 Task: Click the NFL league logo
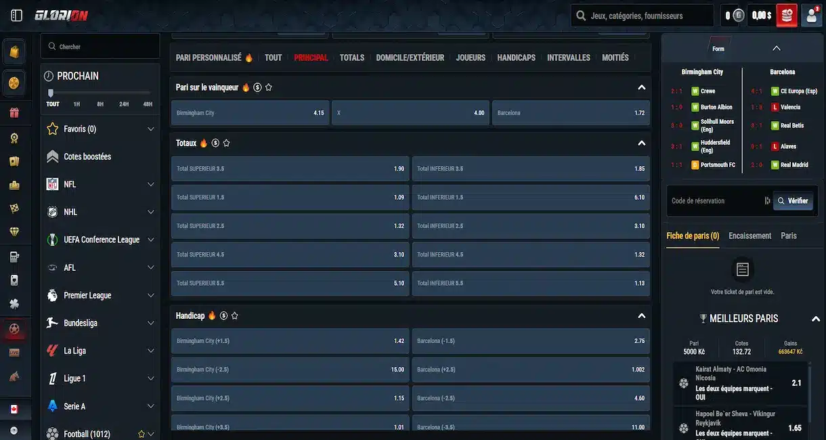tap(52, 184)
